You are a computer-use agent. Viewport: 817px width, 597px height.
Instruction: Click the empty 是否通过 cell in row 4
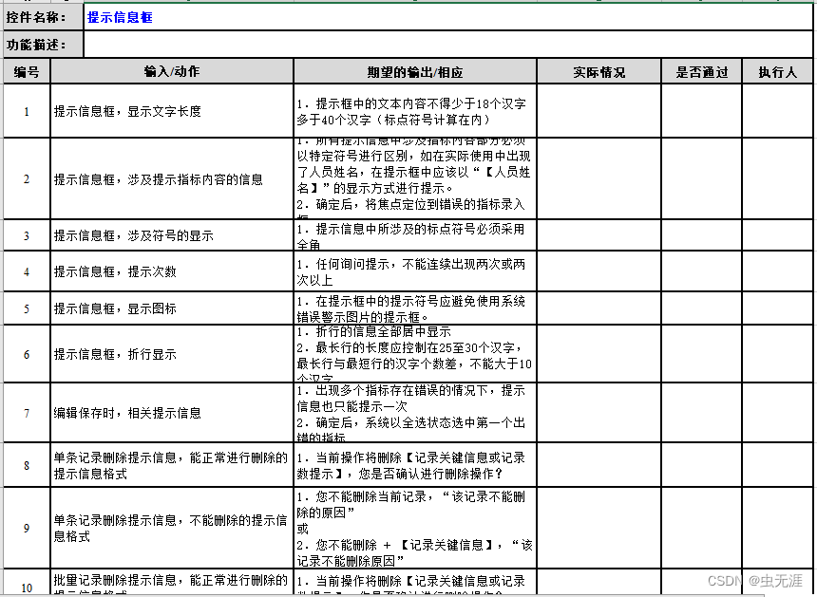pos(701,271)
